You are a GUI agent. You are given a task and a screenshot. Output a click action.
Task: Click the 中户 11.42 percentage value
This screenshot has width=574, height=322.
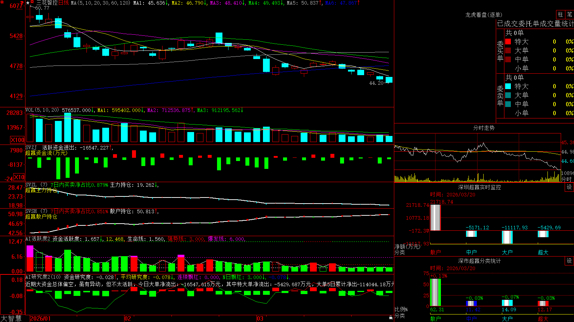click(x=473, y=309)
